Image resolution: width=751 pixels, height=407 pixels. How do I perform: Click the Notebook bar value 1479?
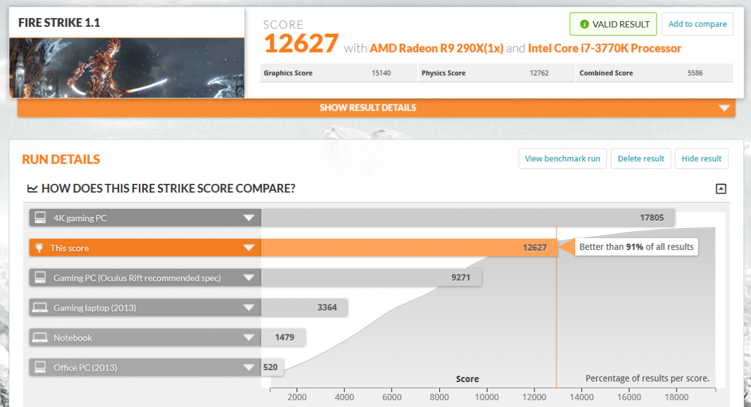285,338
